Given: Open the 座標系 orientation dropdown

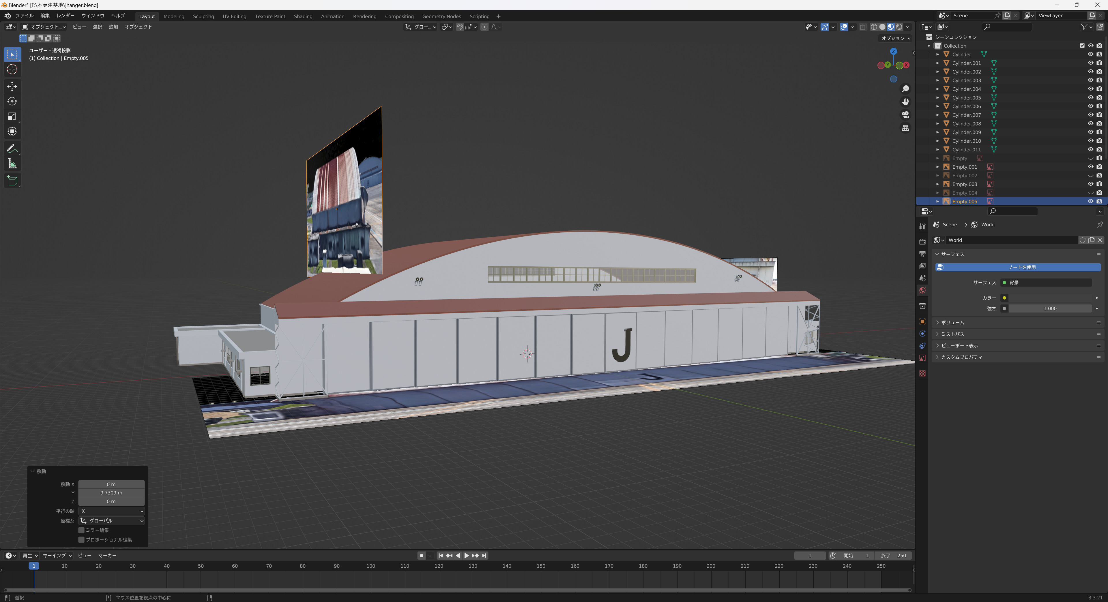Looking at the screenshot, I should click(x=111, y=520).
